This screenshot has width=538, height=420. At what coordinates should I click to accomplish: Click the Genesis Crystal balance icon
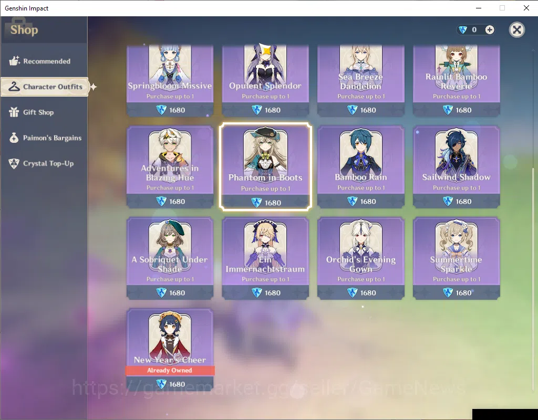(x=463, y=30)
